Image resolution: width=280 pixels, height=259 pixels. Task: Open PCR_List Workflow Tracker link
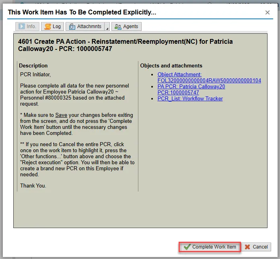(190, 98)
